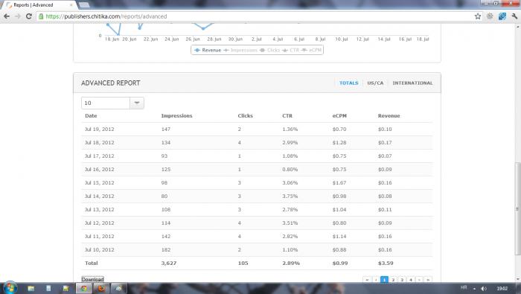Click the 3,627 total impressions value
This screenshot has height=294, width=521.
169,263
